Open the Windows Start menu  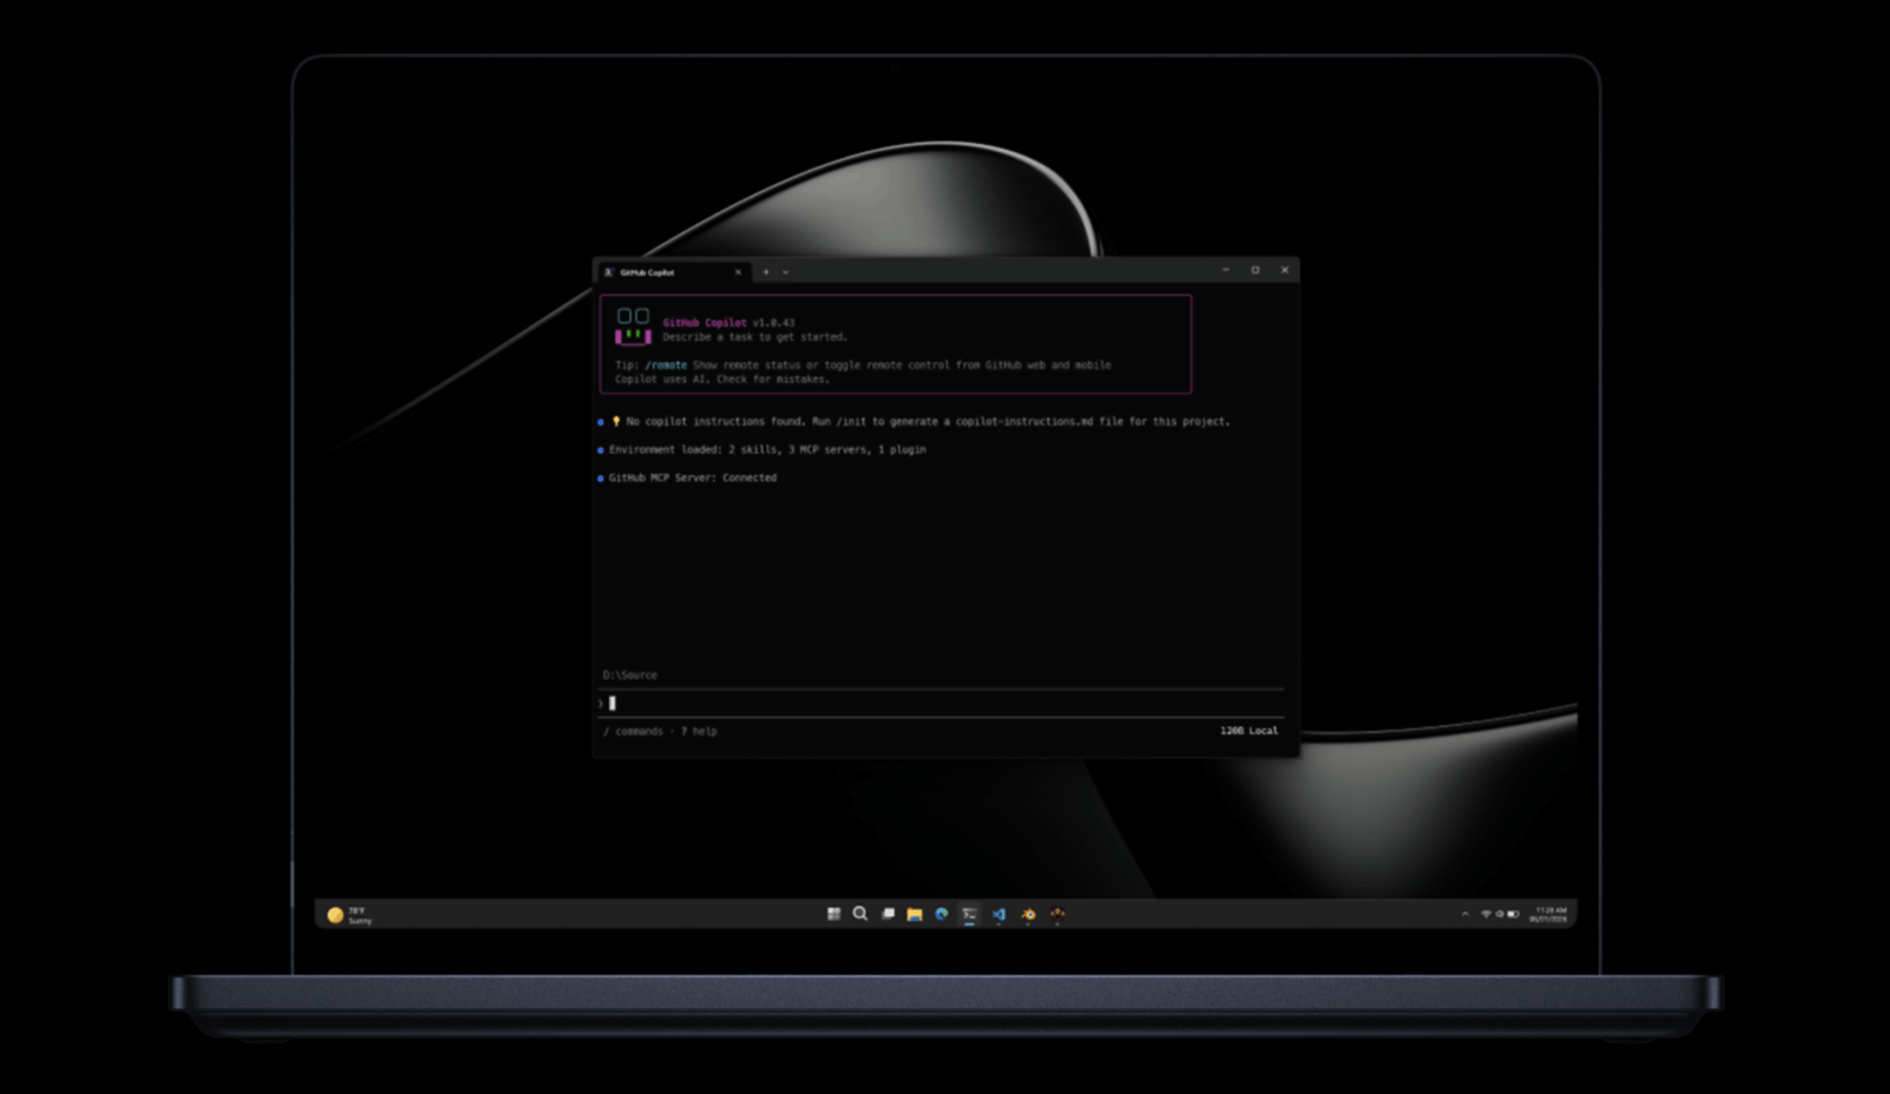click(834, 914)
